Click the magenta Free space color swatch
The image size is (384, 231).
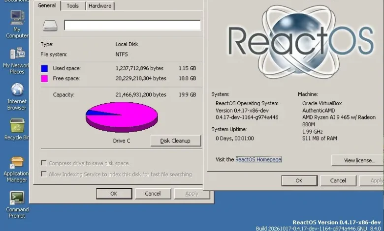click(x=44, y=79)
